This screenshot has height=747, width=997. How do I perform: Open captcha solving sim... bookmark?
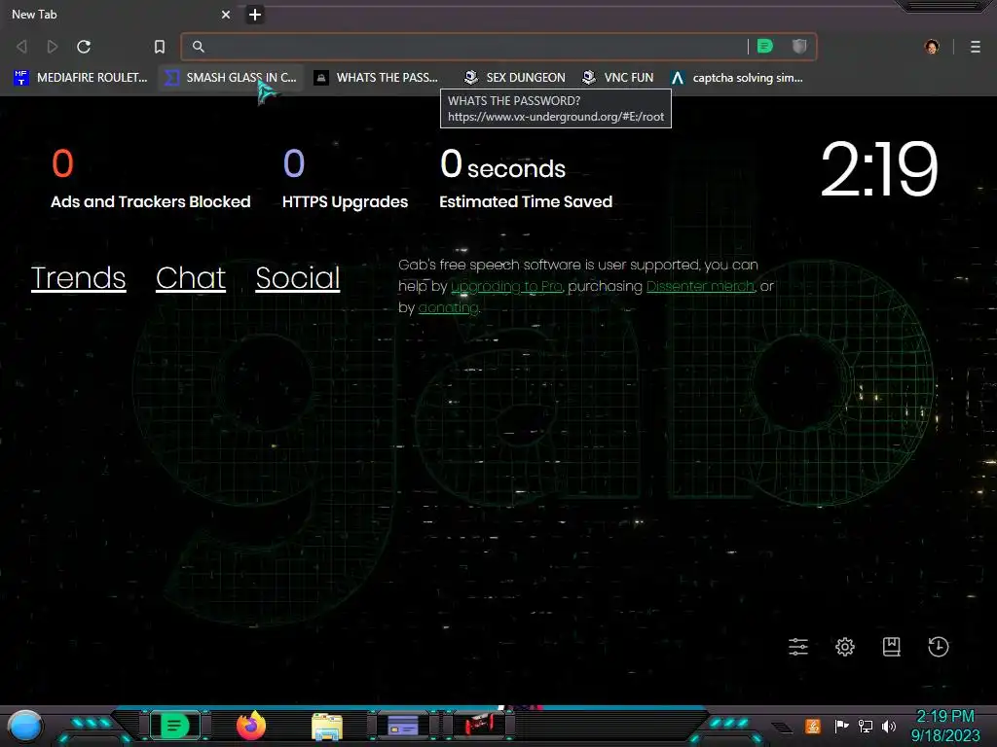[738, 78]
